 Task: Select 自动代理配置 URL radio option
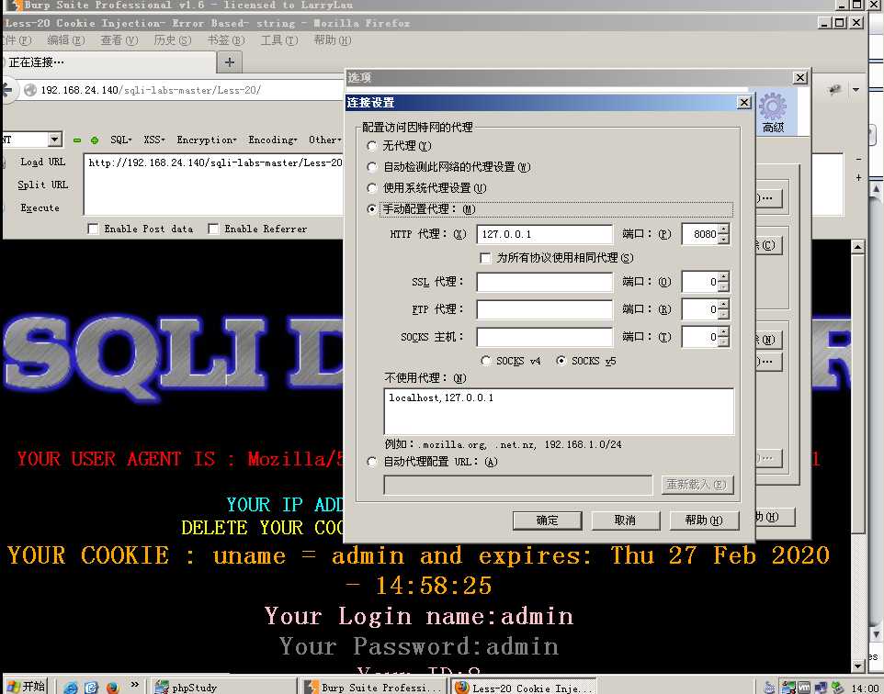tap(371, 462)
